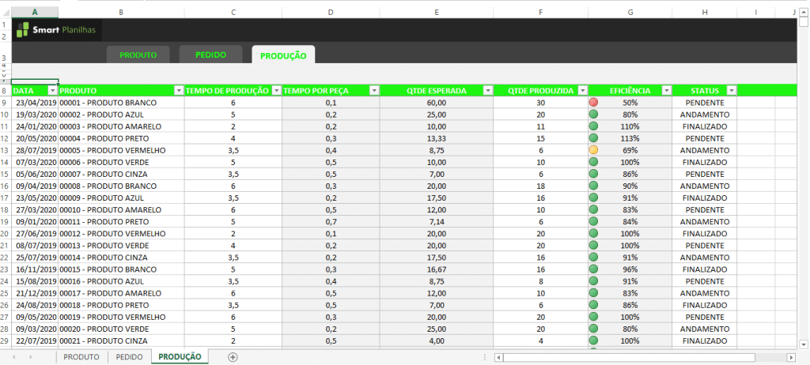This screenshot has height=365, width=810.
Task: Click horizontal scrollbar right arrow
Action: click(x=791, y=357)
